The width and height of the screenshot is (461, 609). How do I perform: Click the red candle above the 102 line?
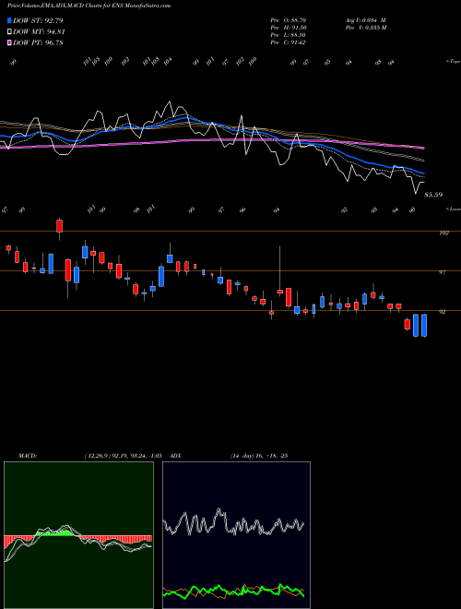click(59, 226)
